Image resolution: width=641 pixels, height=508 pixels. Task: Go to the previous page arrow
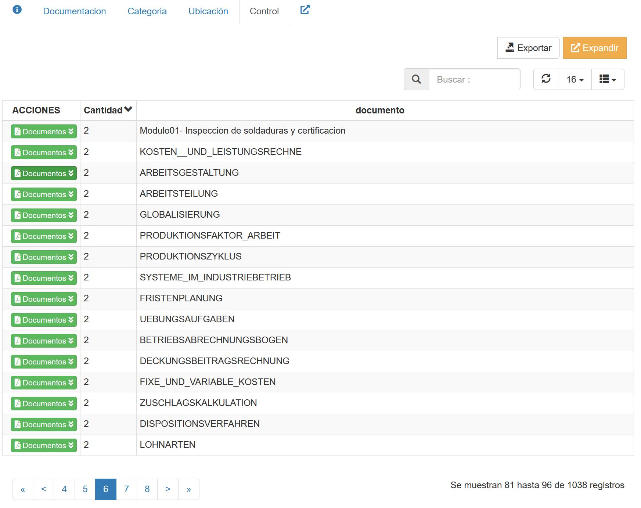click(44, 489)
